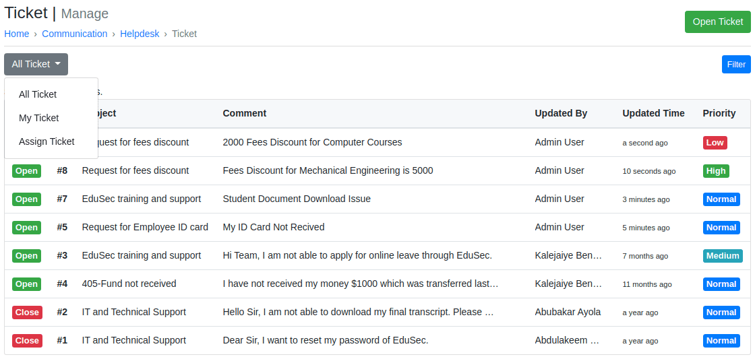Open ticket #4 405-Fund not received
The width and height of the screenshot is (755, 361).
point(129,284)
